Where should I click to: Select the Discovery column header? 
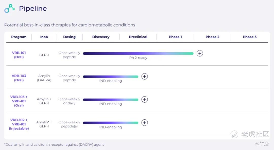(101, 37)
